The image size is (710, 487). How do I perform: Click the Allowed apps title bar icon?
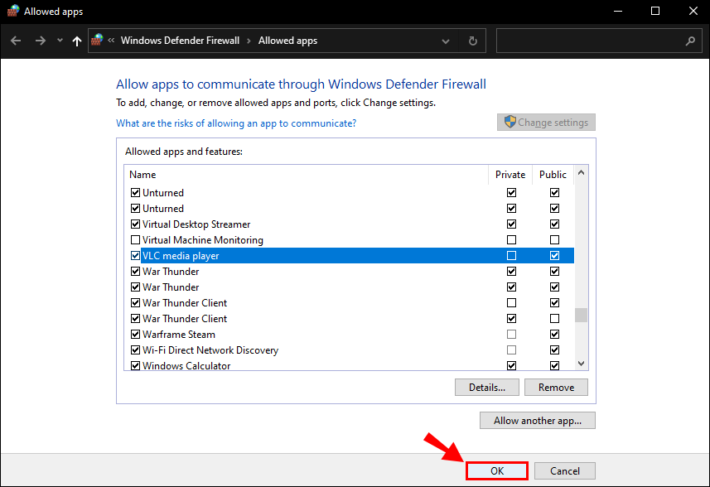click(x=12, y=12)
